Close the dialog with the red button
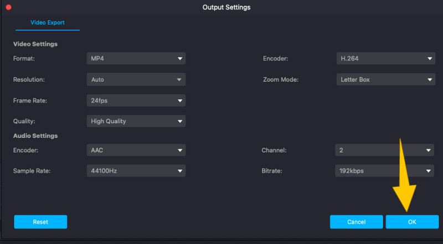 click(x=8, y=7)
